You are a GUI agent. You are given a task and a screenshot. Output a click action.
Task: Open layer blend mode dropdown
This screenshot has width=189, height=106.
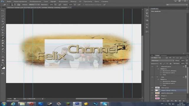pyautogui.click(x=162, y=61)
